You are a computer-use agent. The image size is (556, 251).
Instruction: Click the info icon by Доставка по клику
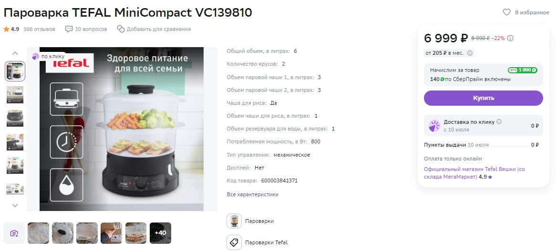(x=499, y=122)
